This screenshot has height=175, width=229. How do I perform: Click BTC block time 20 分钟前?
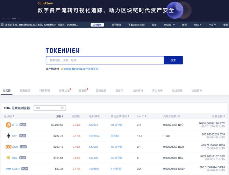coord(116,125)
